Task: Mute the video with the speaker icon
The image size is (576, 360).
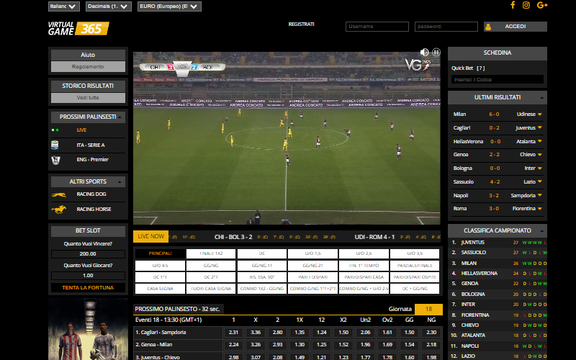Action: pos(424,52)
